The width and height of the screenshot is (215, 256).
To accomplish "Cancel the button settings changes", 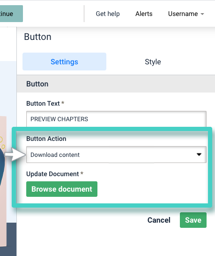I will [x=159, y=220].
